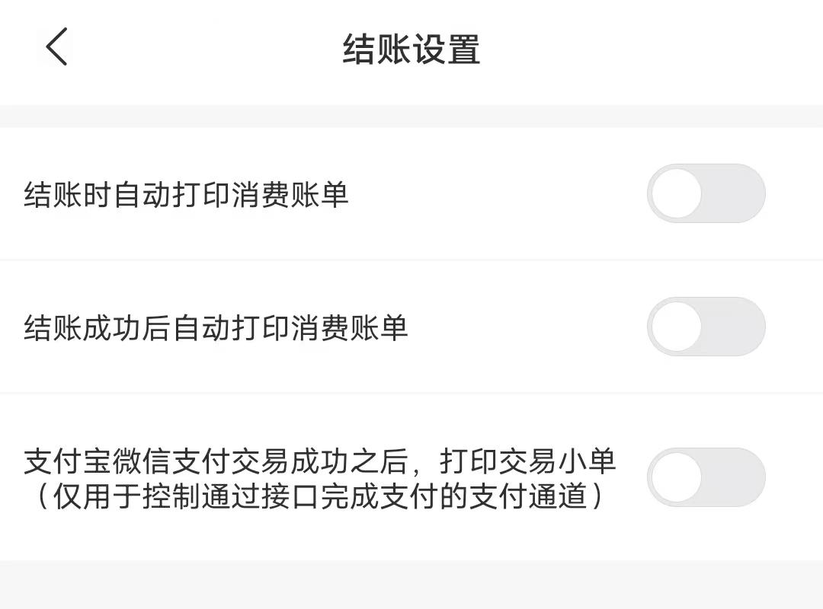Image resolution: width=823 pixels, height=609 pixels.
Task: Select the 支付宝微信支付交易成功之后 text line
Action: tap(320, 461)
